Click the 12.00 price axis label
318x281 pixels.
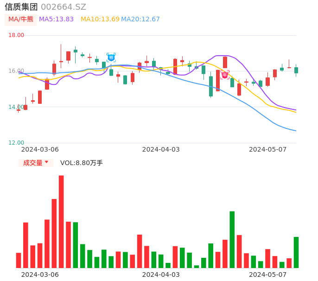16,143
